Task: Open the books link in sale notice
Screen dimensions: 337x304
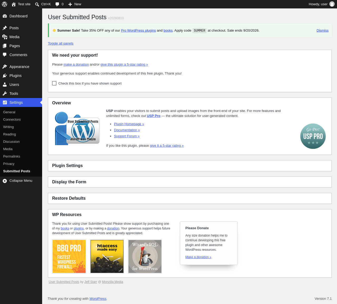Action: [168, 31]
